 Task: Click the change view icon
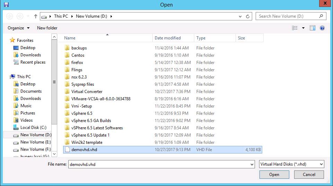[x=294, y=28]
